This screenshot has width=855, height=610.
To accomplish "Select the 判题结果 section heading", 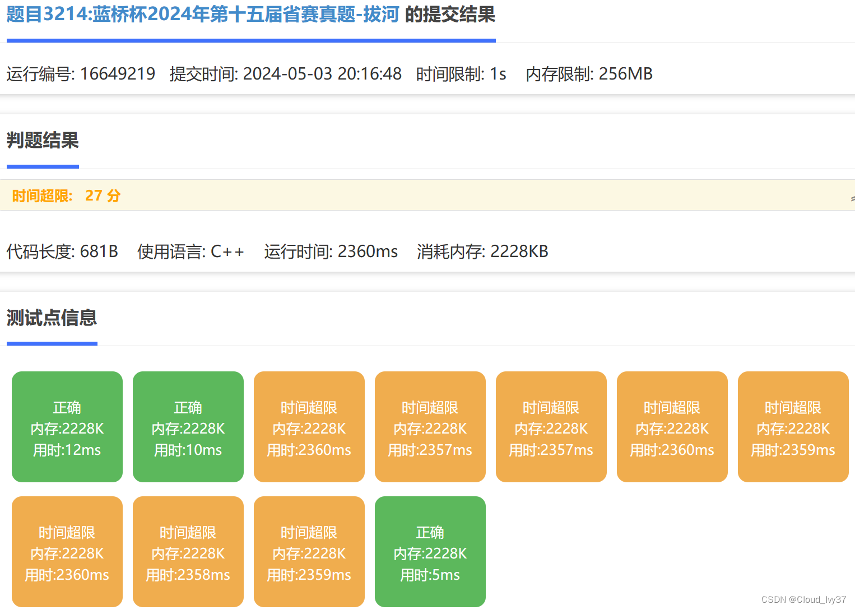I will (43, 140).
